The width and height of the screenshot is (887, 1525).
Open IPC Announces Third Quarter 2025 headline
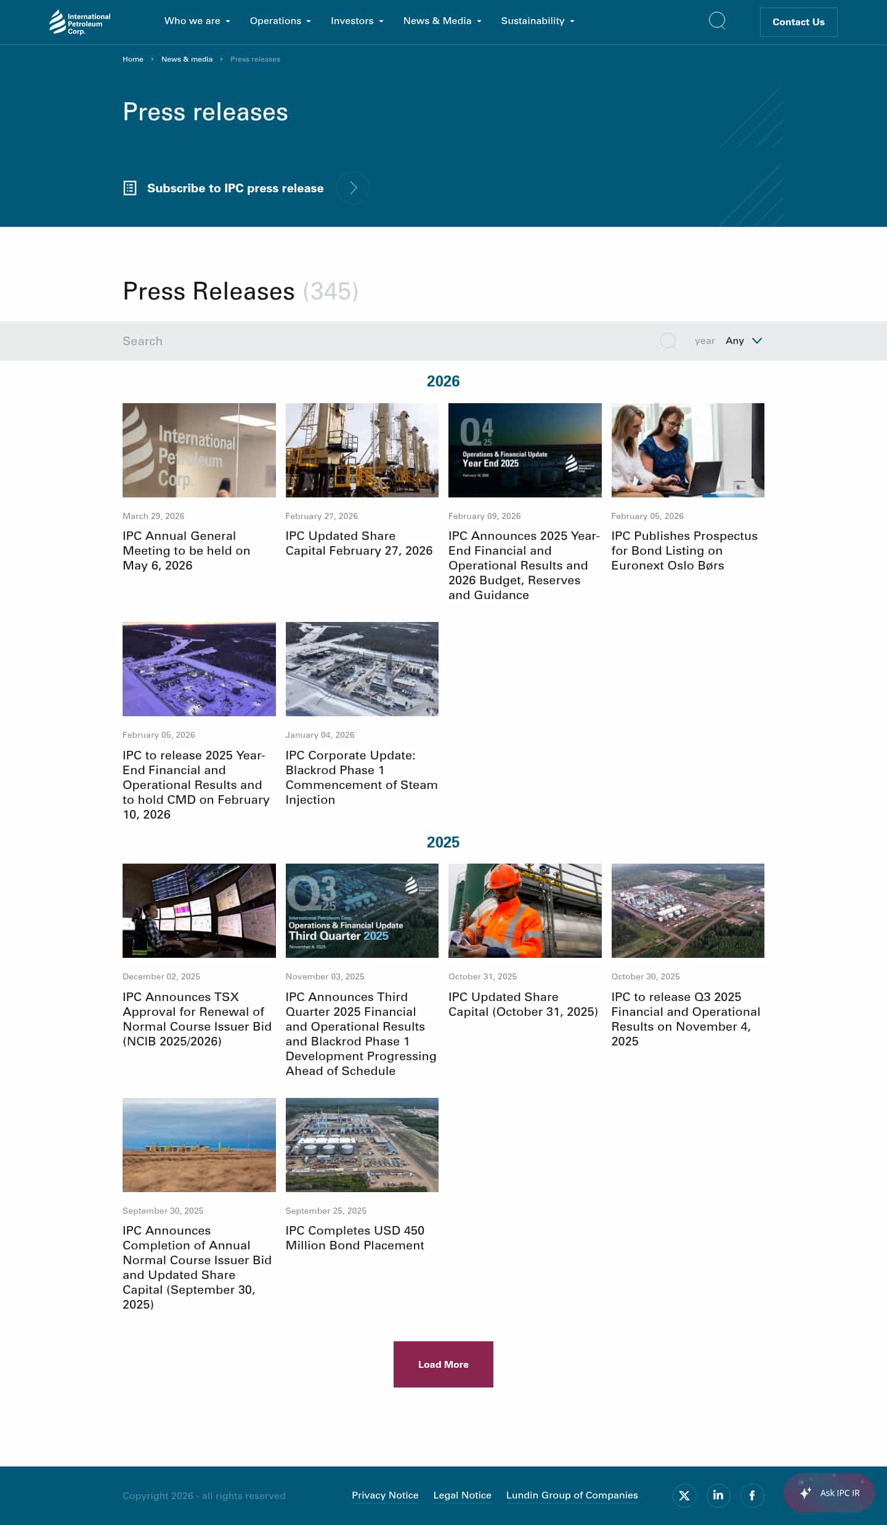point(361,1034)
